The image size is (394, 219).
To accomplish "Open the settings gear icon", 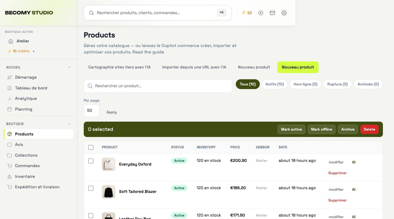I will 284,13.
